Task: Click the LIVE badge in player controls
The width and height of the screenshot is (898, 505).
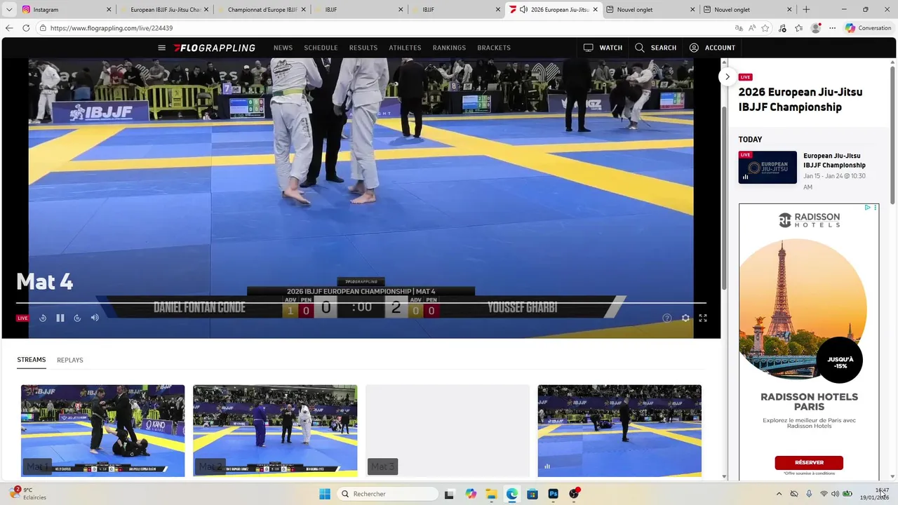Action: 22,318
